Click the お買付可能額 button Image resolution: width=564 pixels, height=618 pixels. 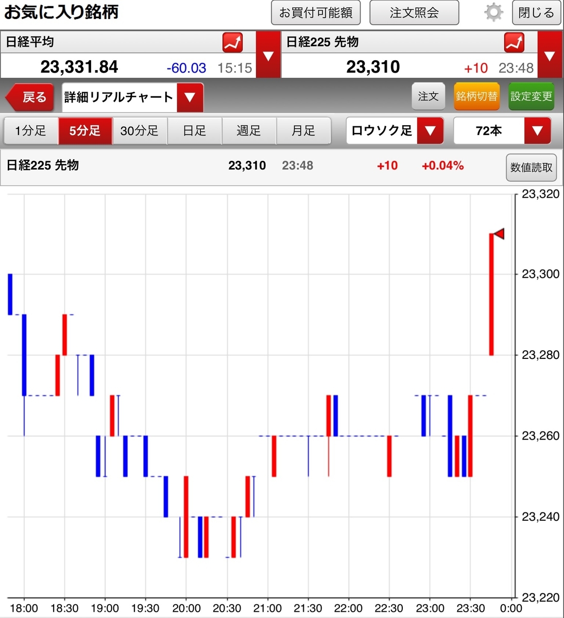click(316, 12)
